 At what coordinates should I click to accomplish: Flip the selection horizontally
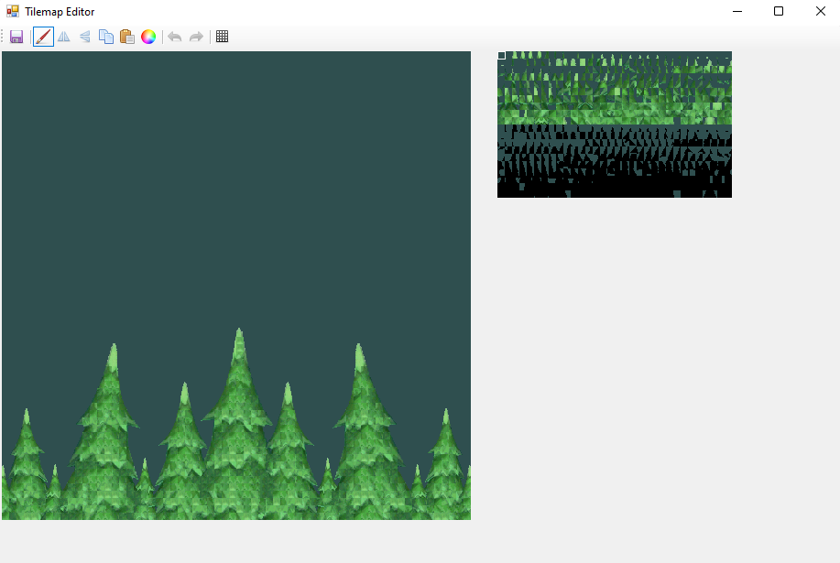click(64, 37)
